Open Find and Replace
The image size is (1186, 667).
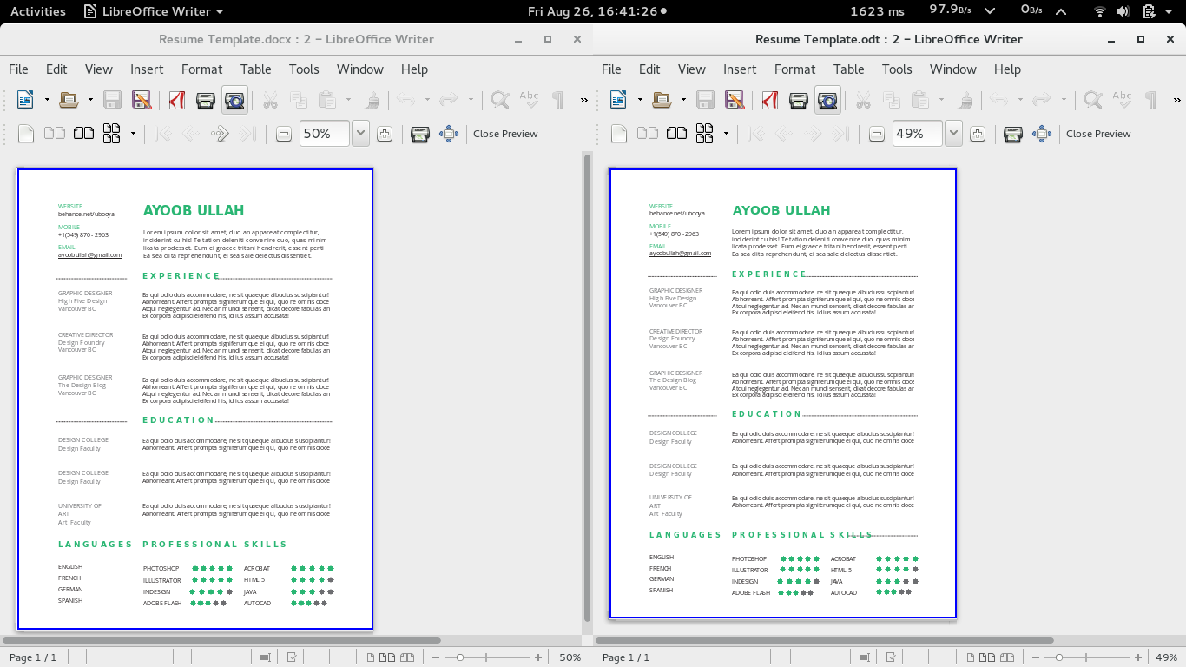(502, 99)
